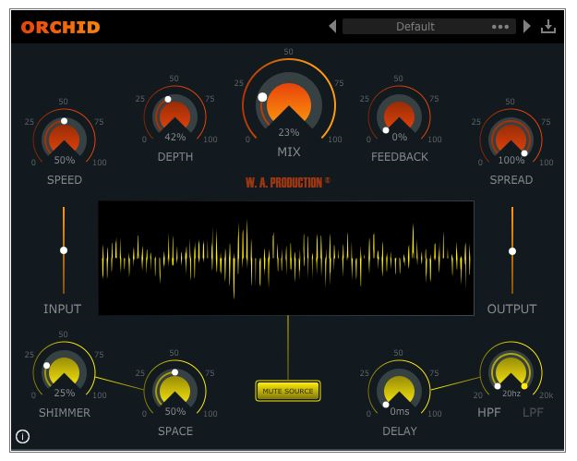Click the Space knob
This screenshot has height=461, width=577.
175,390
